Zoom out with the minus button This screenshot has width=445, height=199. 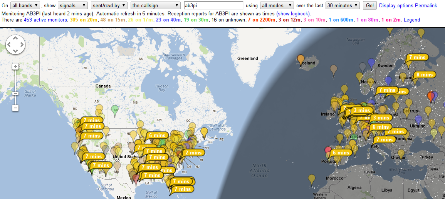(x=16, y=108)
